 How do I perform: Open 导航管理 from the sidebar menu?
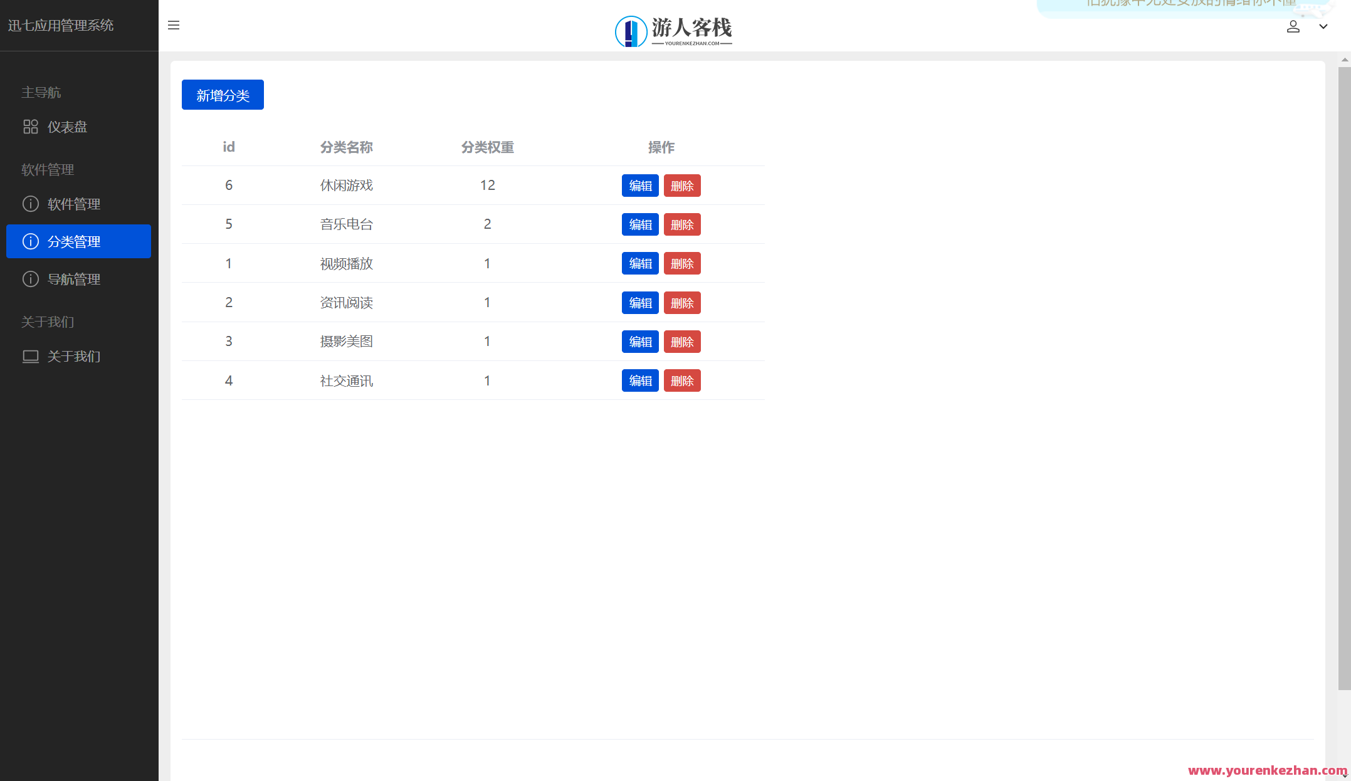[75, 279]
